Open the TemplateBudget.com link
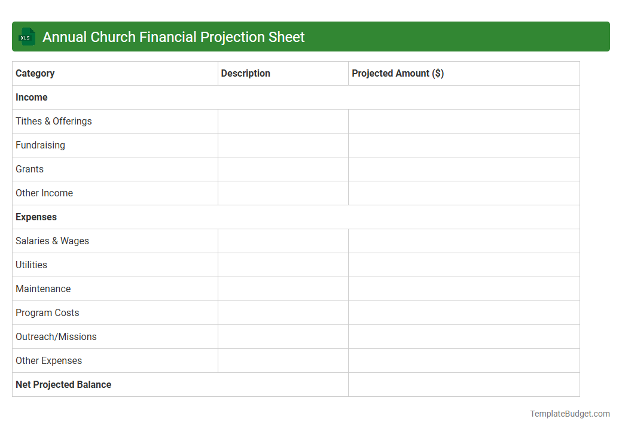 pos(569,413)
